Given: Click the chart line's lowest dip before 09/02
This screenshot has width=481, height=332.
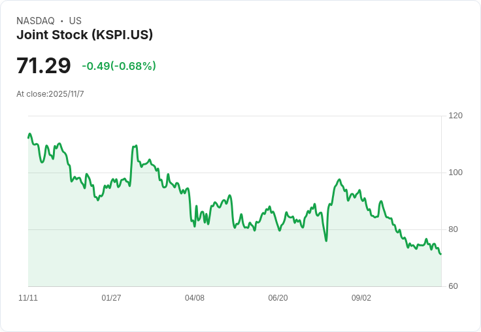Looking at the screenshot, I should coord(326,241).
